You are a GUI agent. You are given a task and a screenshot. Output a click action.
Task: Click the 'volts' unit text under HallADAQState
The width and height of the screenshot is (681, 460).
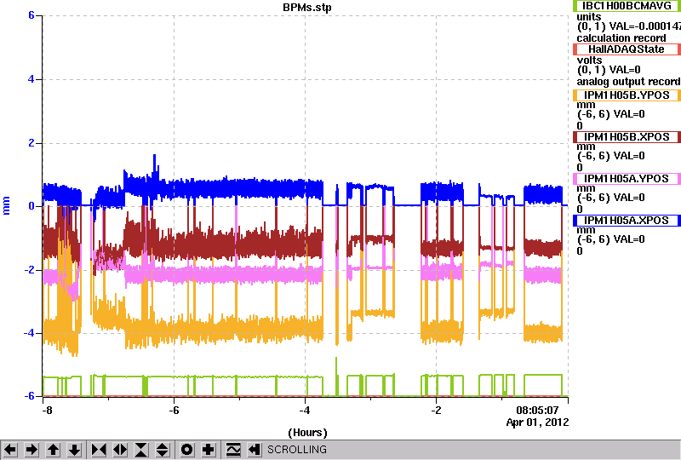(x=589, y=60)
